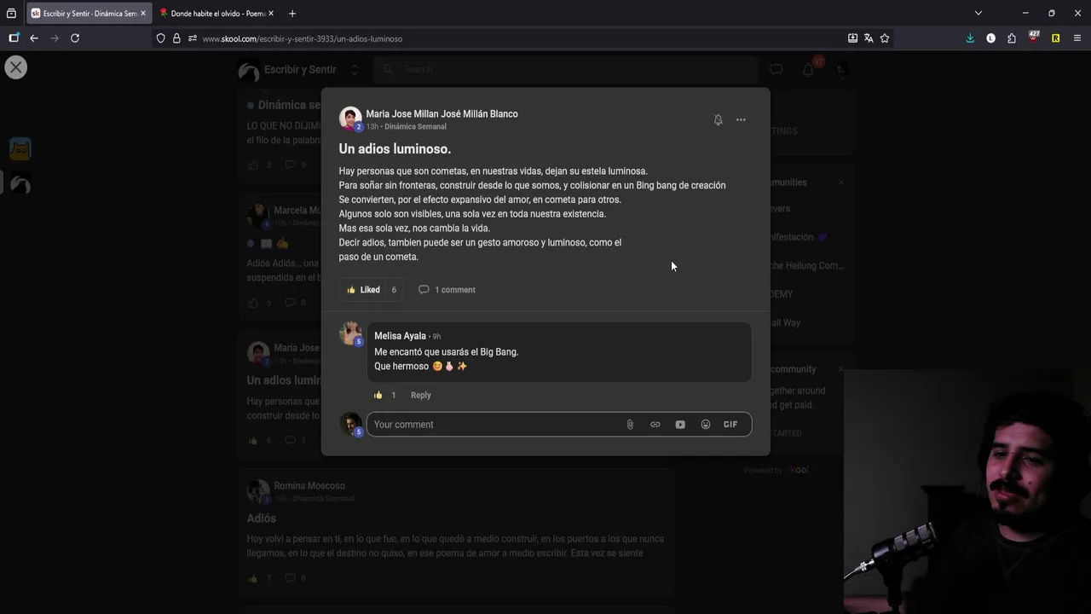The image size is (1091, 614).
Task: Click the Your comment input field
Action: click(494, 425)
